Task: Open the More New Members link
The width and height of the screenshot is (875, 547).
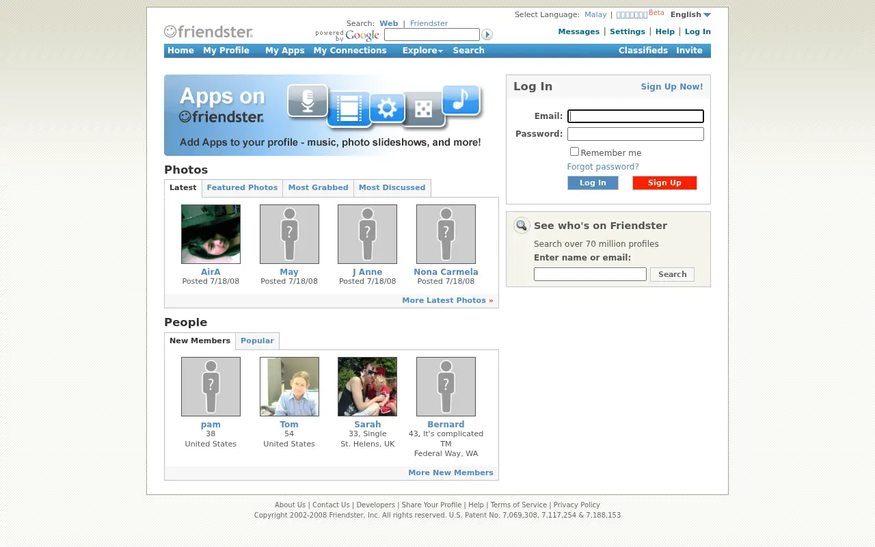Action: (450, 472)
